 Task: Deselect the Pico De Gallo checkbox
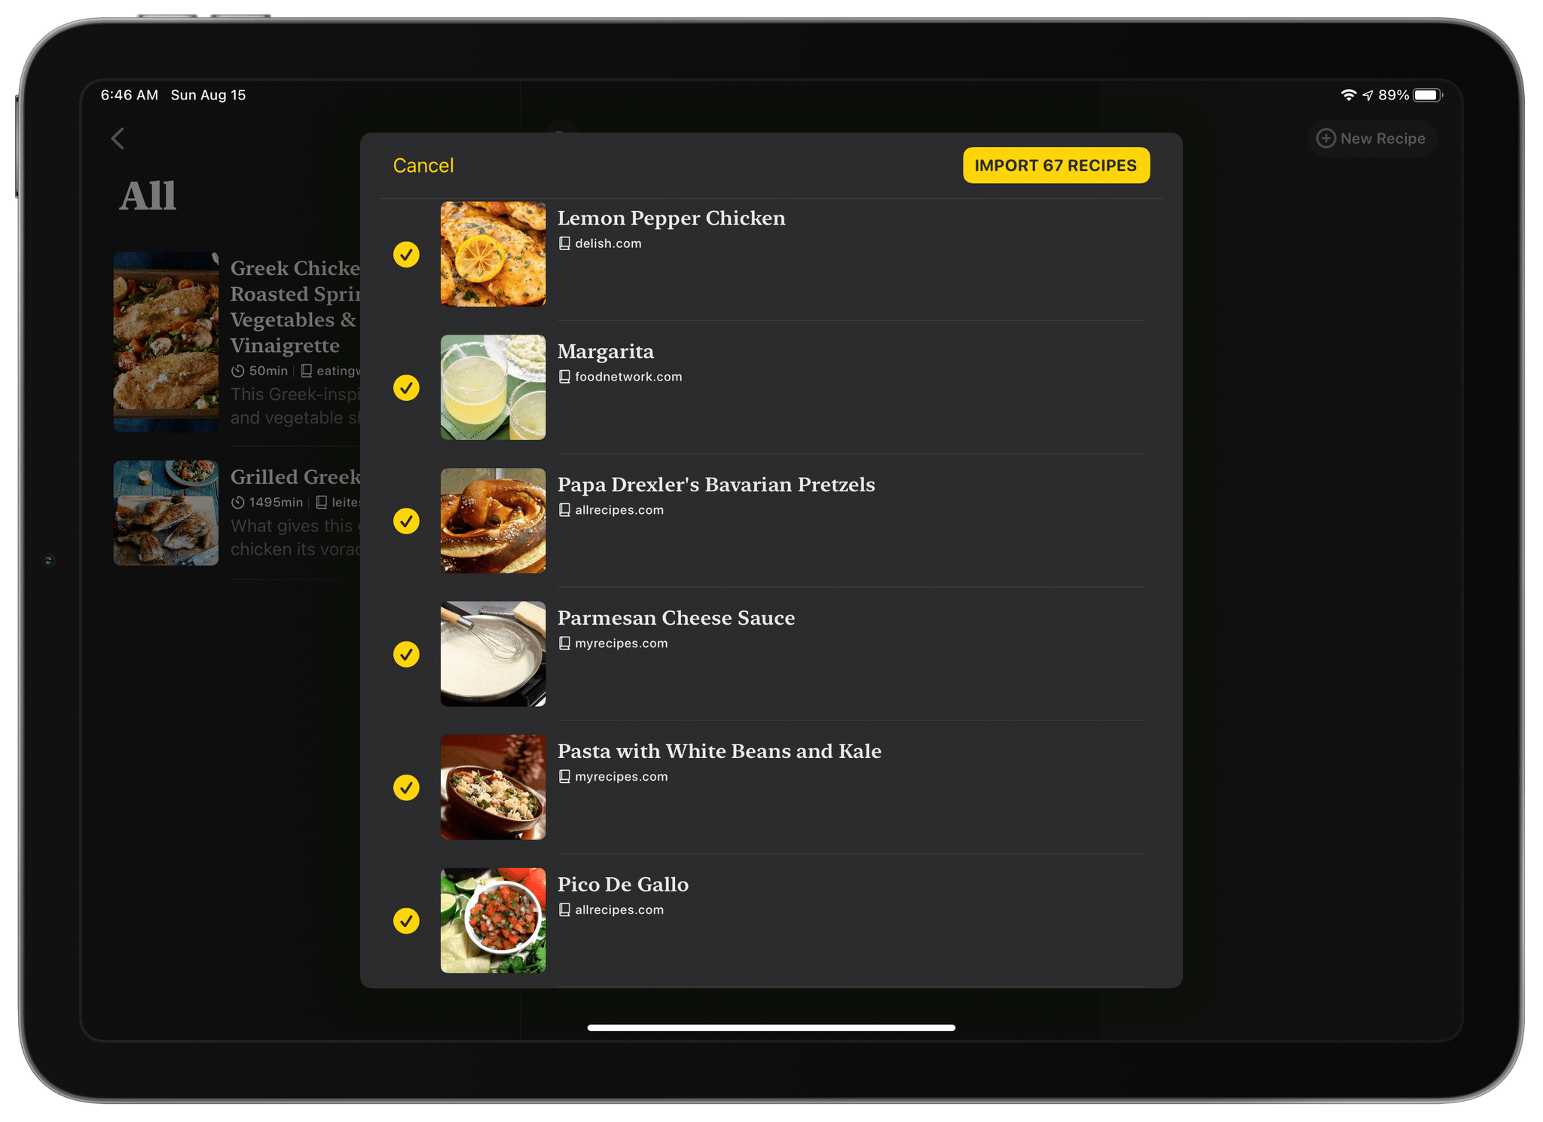coord(406,919)
